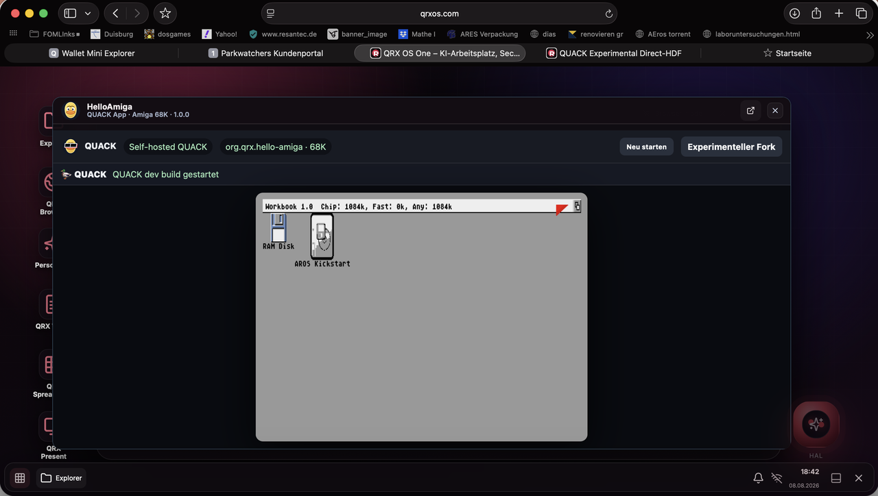Viewport: 878px width, 496px height.
Task: Open the laboruntersuchungen.html bookmark
Action: 751,34
